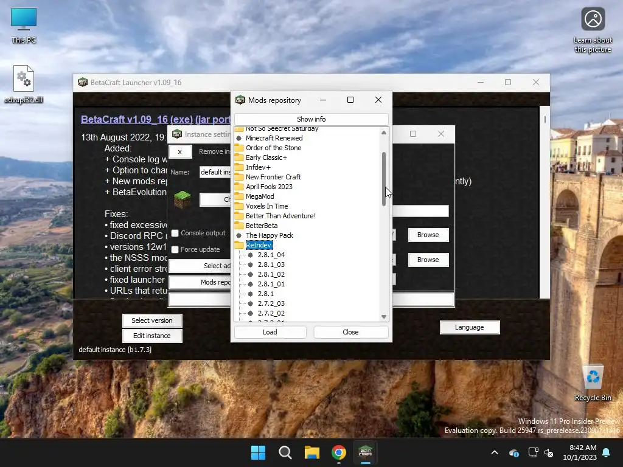Viewport: 623px width, 467px height.
Task: Click the x remove instance button
Action: [180, 151]
